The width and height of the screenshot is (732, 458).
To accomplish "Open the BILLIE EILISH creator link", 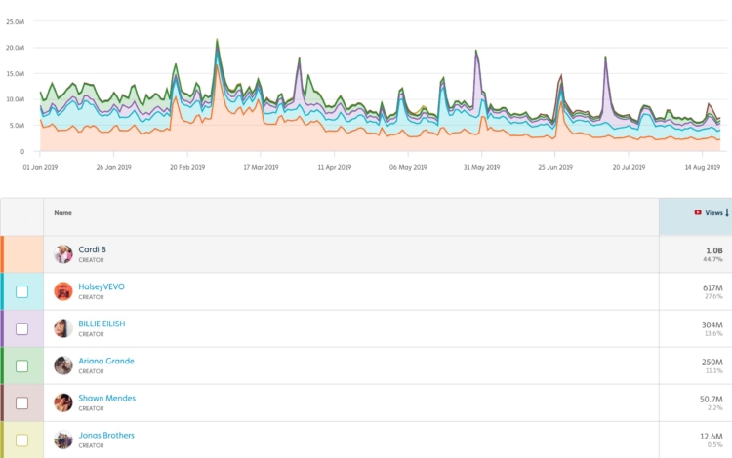I will tap(102, 324).
